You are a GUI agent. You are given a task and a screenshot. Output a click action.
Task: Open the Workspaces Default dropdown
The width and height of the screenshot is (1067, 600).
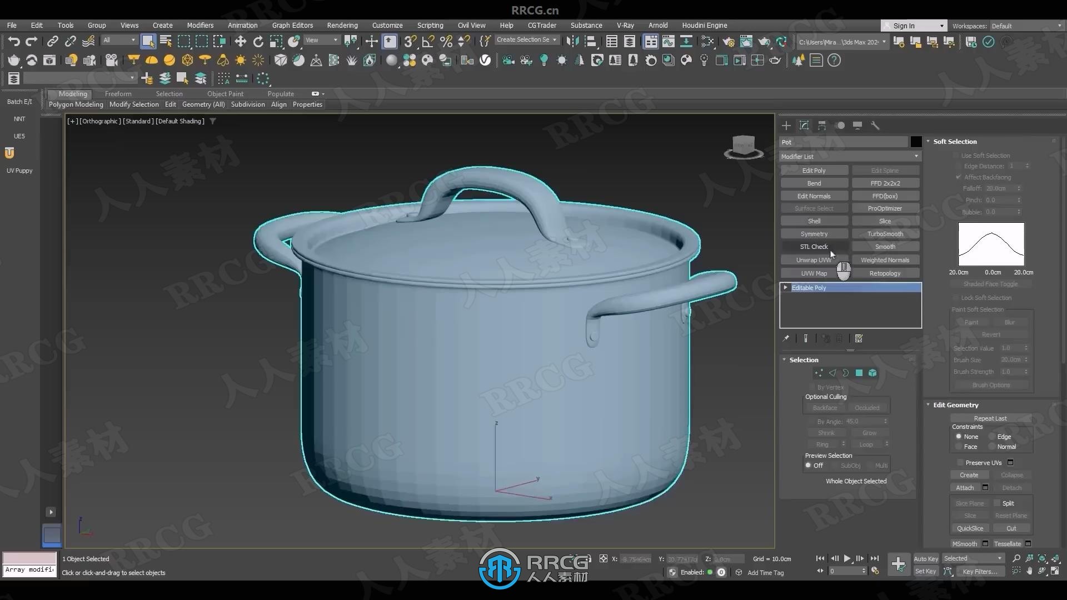point(1018,26)
